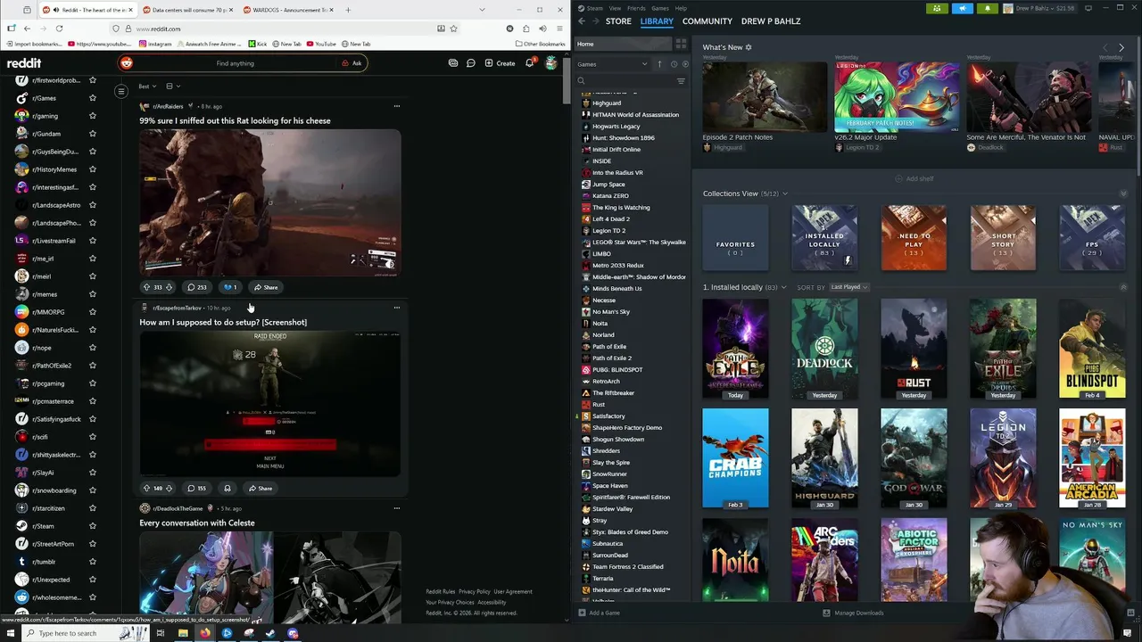Favorite r/gaming with its star

point(92,116)
